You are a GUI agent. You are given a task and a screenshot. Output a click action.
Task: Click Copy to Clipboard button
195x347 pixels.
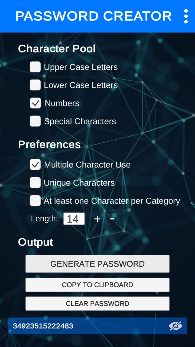pyautogui.click(x=97, y=285)
